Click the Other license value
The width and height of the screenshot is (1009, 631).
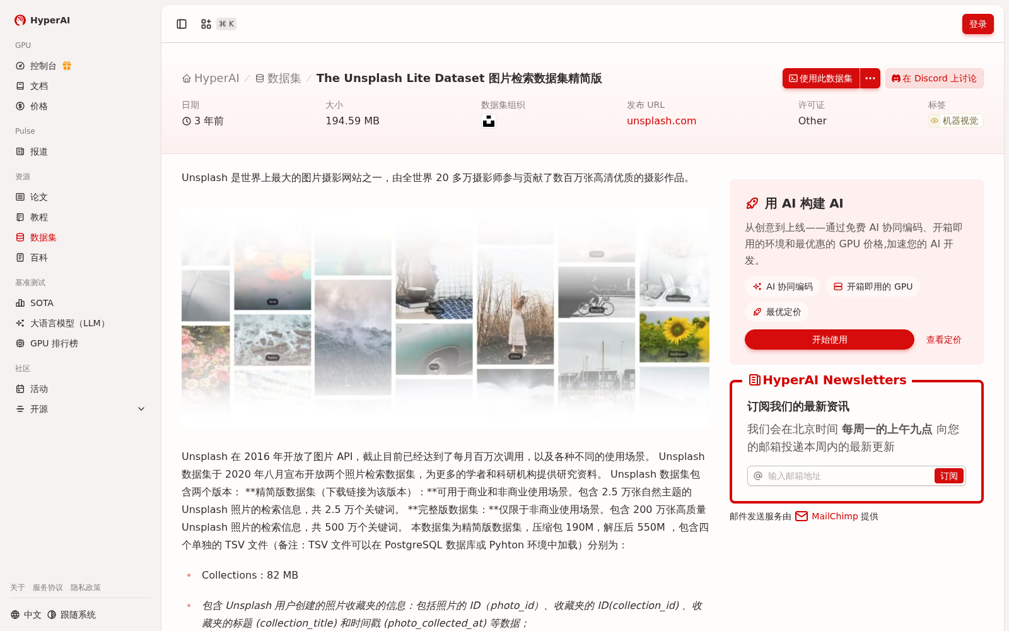[x=812, y=121]
